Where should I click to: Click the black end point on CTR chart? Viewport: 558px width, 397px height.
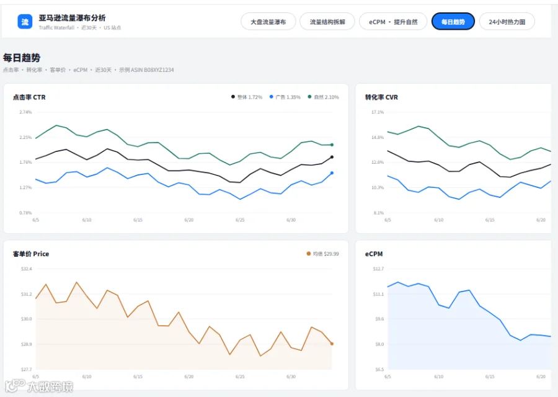pyautogui.click(x=332, y=157)
